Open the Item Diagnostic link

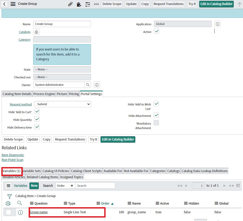pos(13,155)
